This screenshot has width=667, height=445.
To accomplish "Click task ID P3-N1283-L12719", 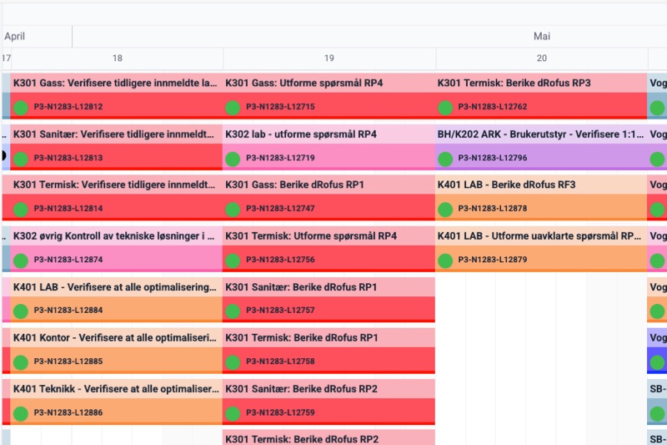I will [280, 158].
